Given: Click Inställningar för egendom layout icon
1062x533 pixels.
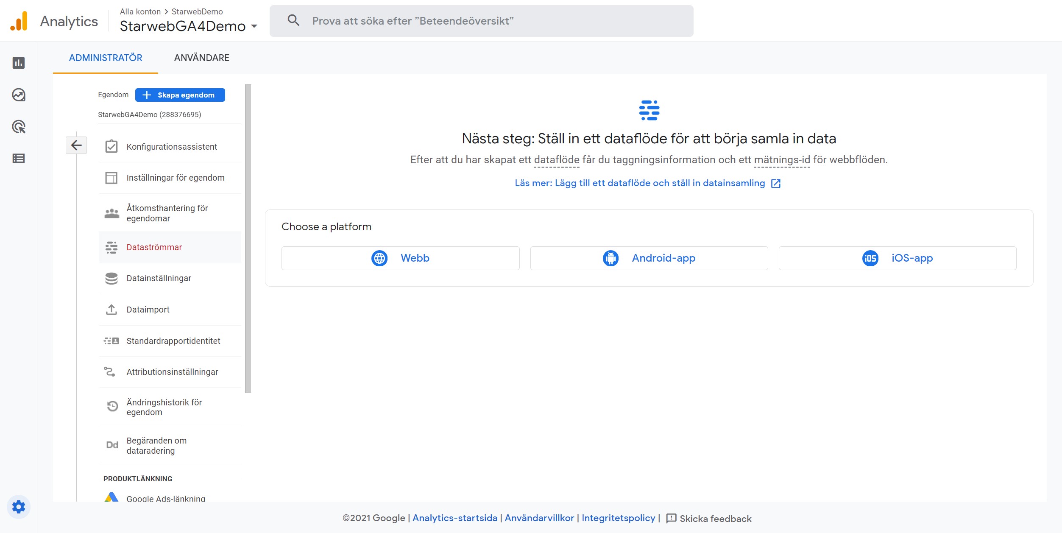Looking at the screenshot, I should coord(111,178).
